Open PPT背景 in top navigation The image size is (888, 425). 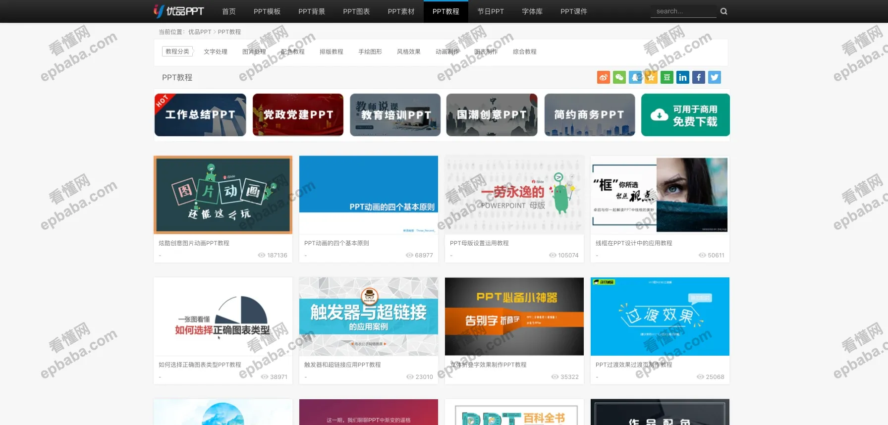(312, 11)
